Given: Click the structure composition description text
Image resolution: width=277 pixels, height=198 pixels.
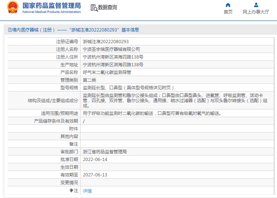Looking at the screenshot, I should pos(175,101).
